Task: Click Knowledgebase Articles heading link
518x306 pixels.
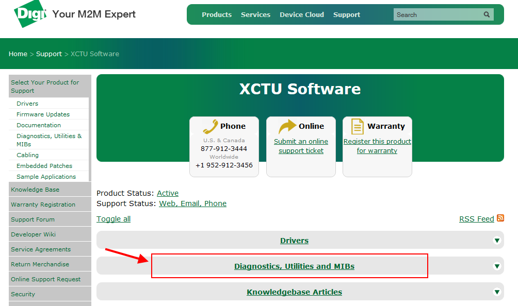Action: (295, 292)
